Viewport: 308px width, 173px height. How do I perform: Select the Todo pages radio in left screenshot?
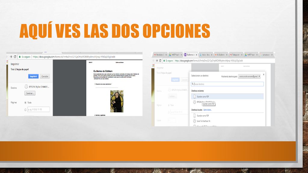click(x=25, y=103)
